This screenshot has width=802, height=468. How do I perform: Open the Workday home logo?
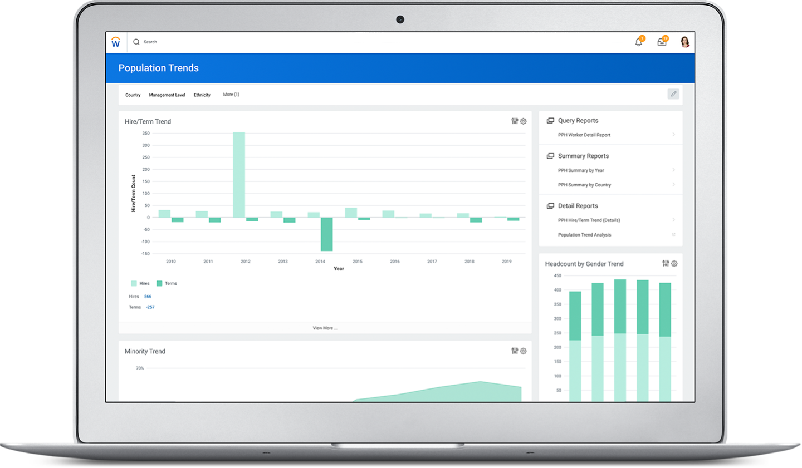(116, 42)
